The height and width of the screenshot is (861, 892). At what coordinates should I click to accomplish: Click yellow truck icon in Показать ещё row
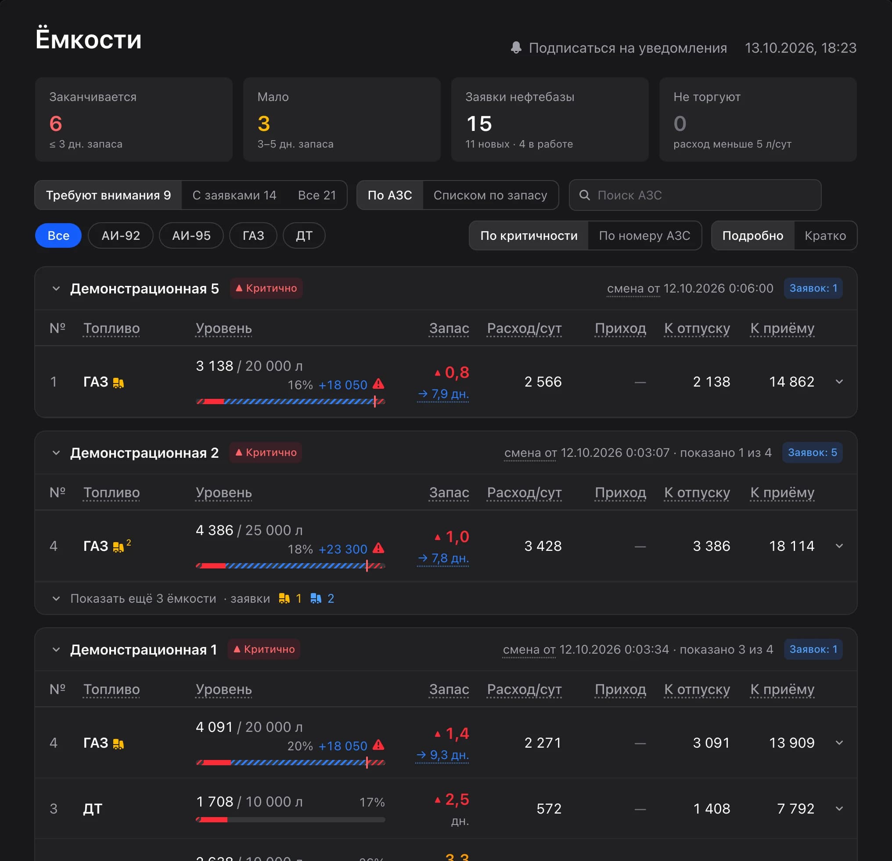coord(284,598)
